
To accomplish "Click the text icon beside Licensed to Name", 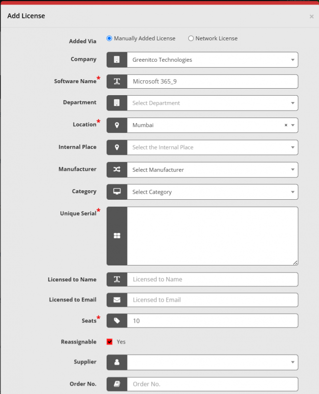I will point(117,279).
